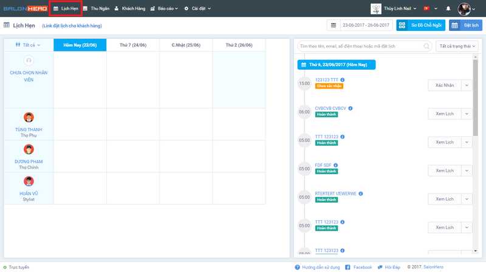Click the info icon beside 123123 TTT
The width and height of the screenshot is (486, 273).
tap(343, 80)
